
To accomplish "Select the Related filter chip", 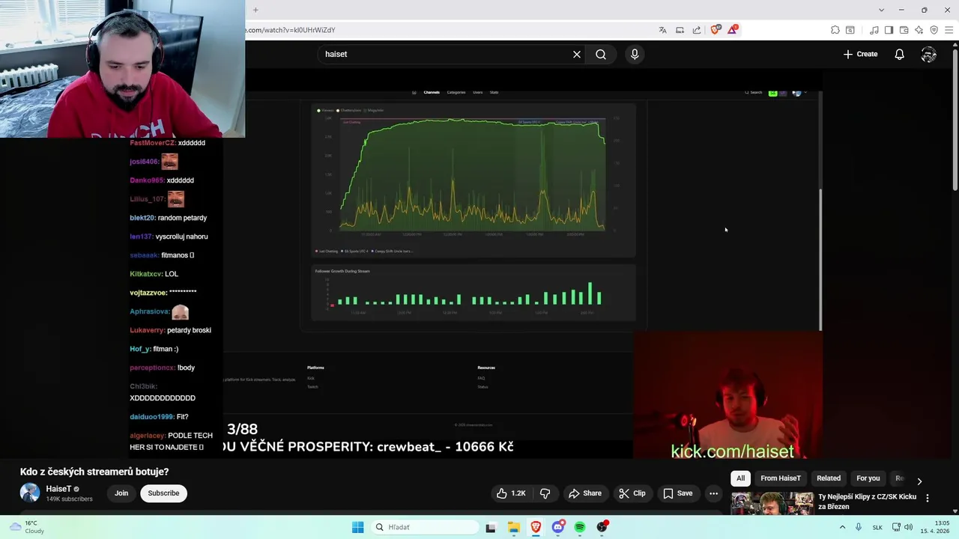I will pos(828,478).
